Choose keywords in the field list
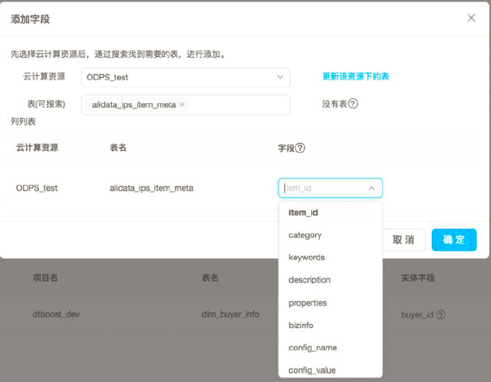This screenshot has height=382, width=491. coord(330,257)
